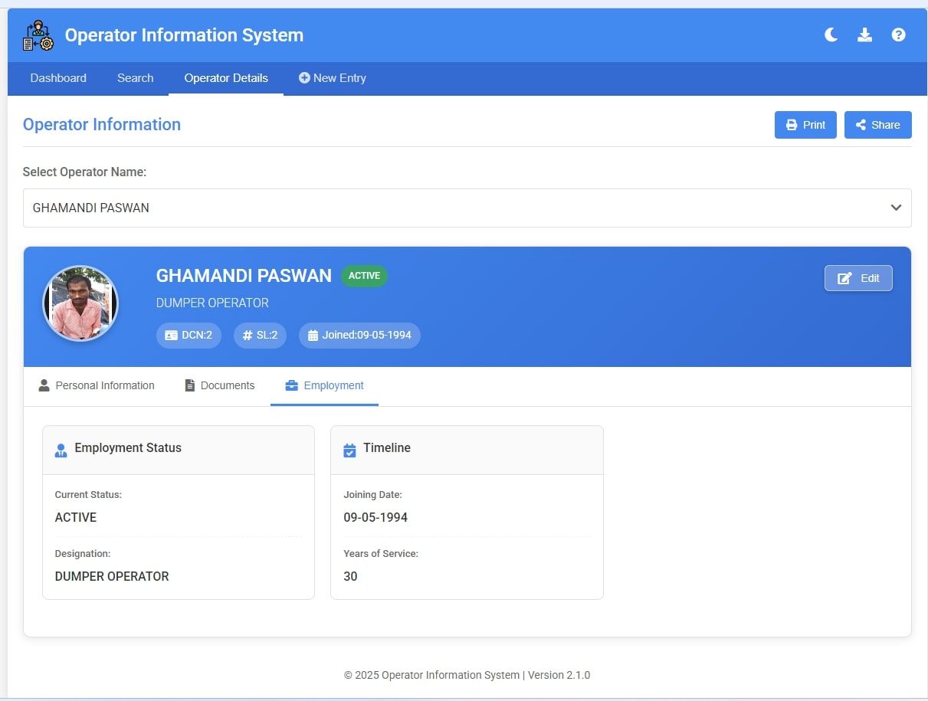The image size is (928, 701).
Task: Click the download icon in the header
Action: [864, 35]
